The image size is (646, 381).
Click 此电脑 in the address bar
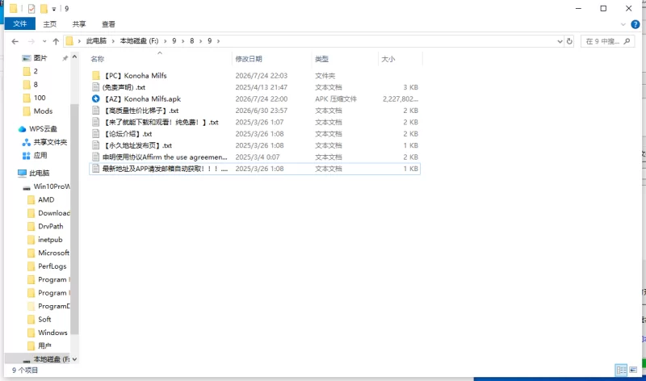coord(96,41)
